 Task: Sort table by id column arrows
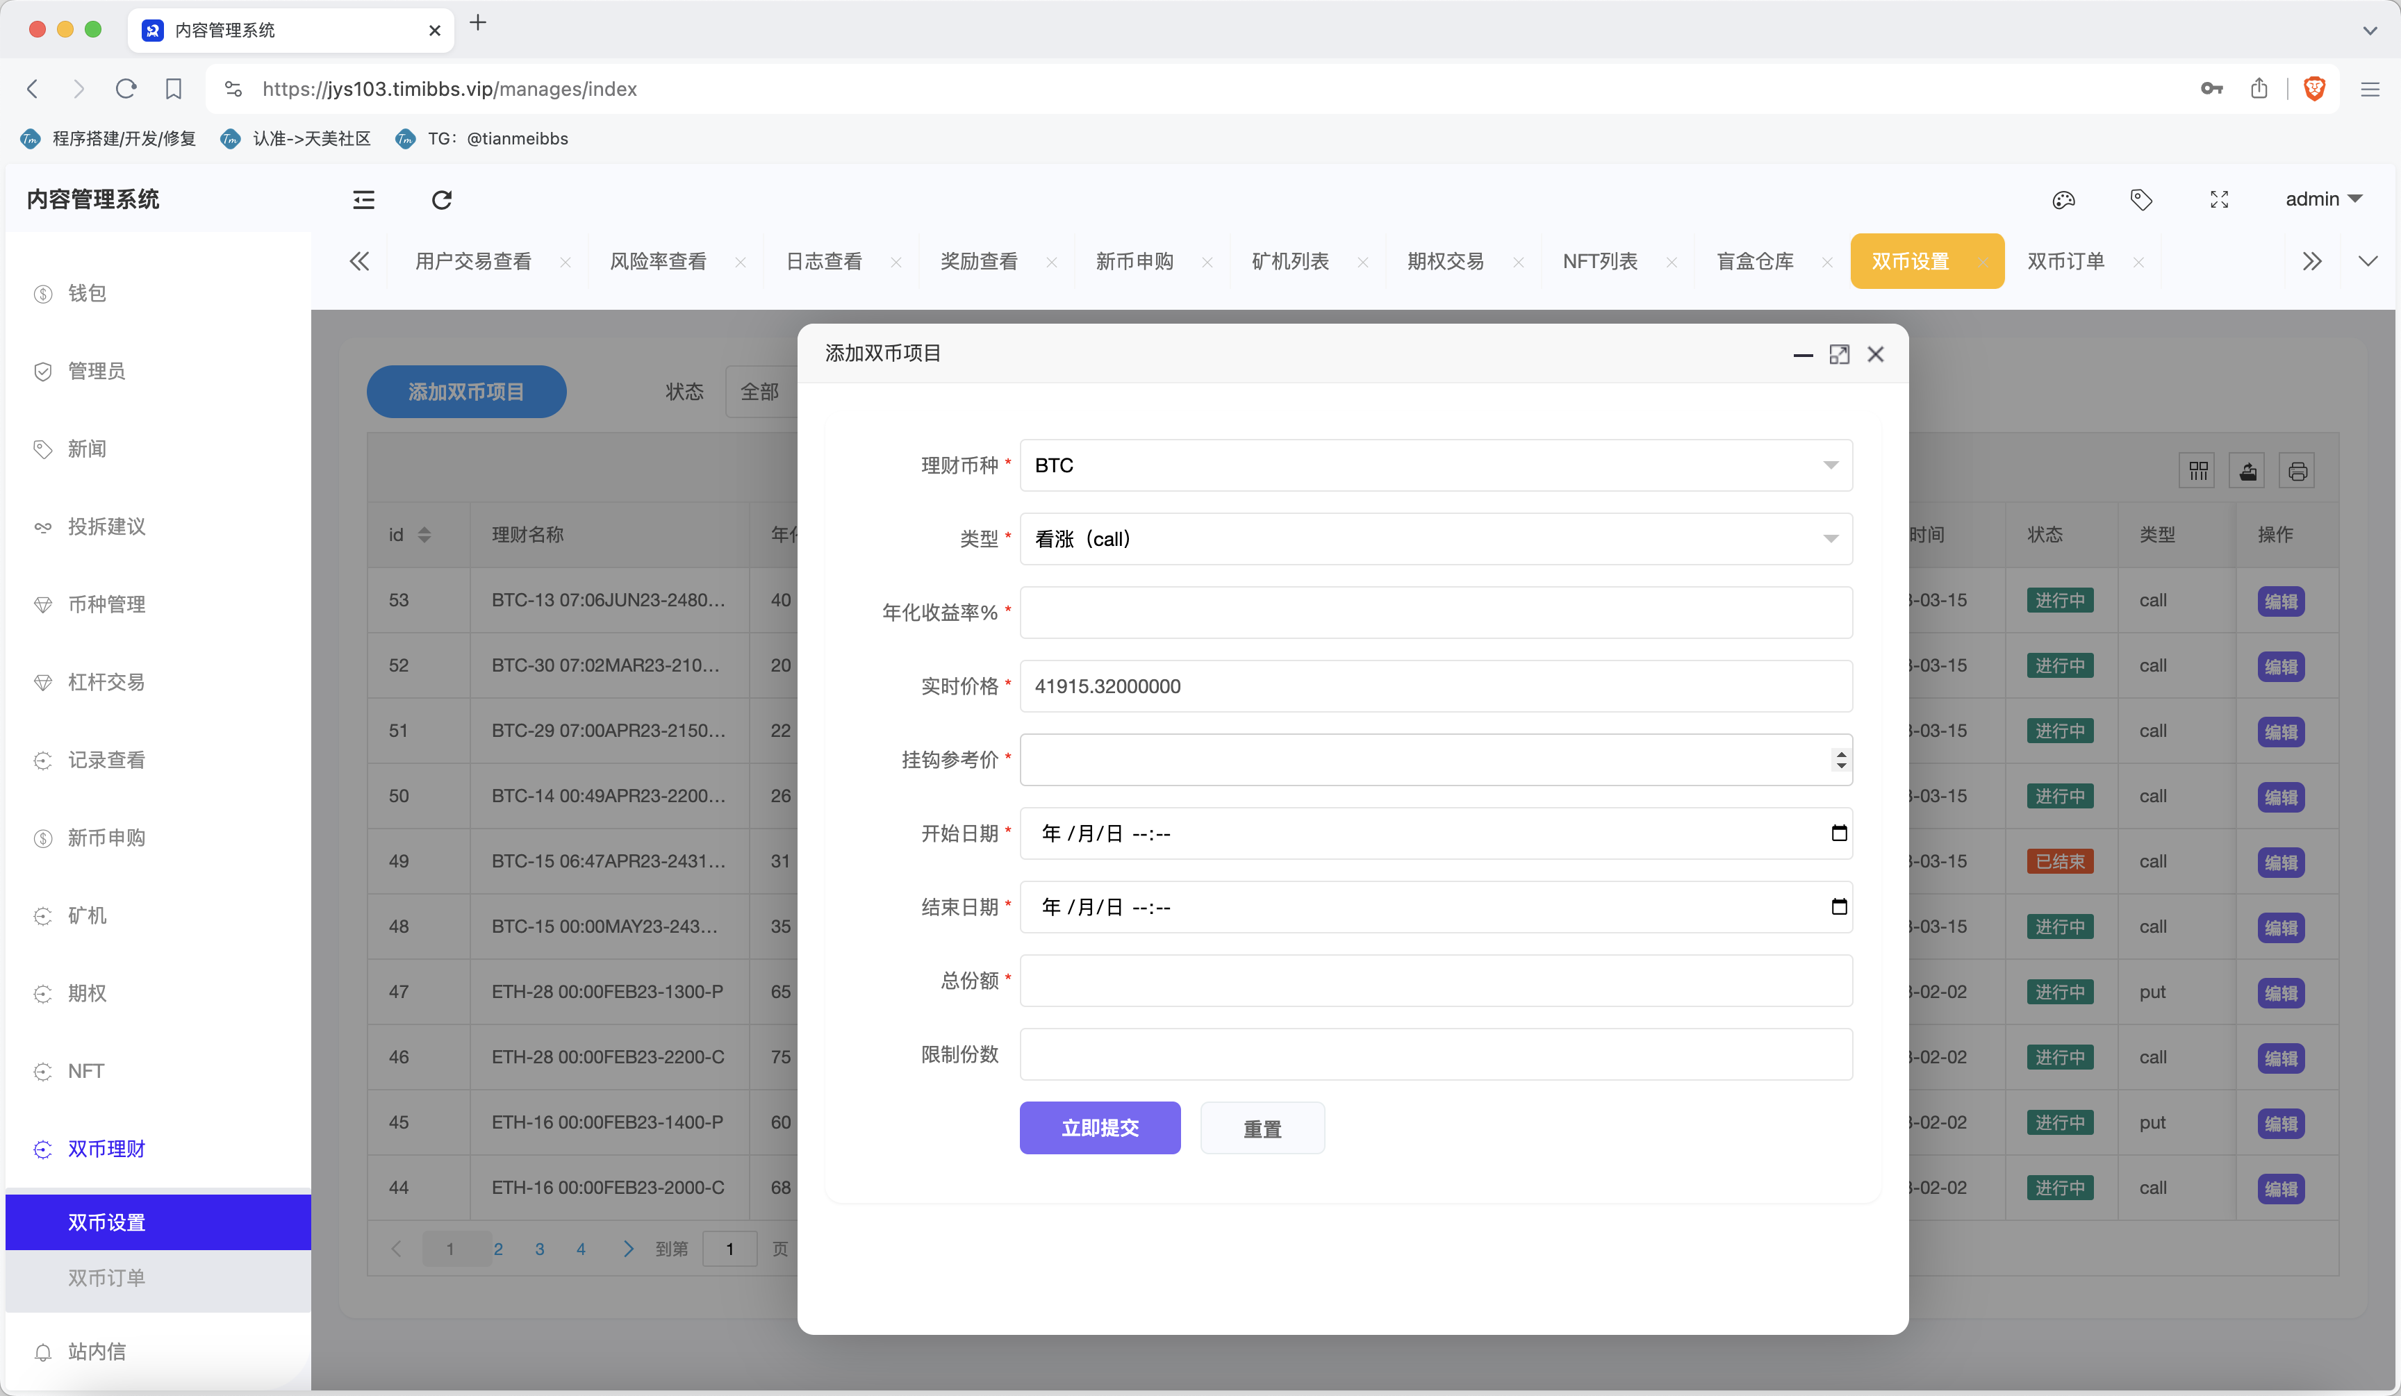pos(425,535)
